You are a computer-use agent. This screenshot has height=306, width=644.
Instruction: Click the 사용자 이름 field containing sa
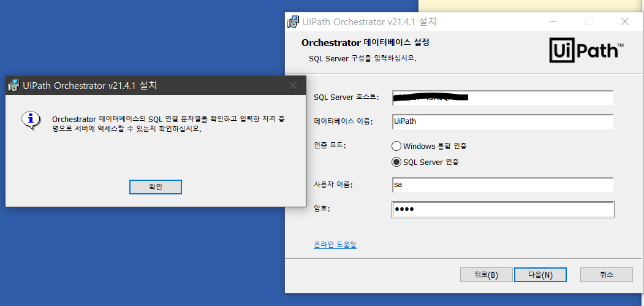pos(502,185)
